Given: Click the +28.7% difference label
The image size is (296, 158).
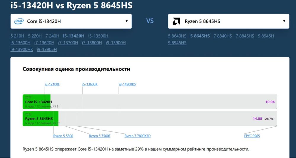Looking at the screenshot, I should coord(268,119).
